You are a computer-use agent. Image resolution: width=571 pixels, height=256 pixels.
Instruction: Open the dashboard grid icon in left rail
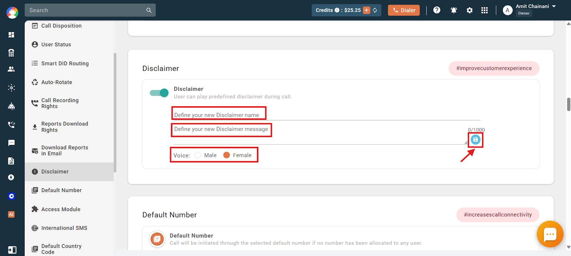(11, 35)
